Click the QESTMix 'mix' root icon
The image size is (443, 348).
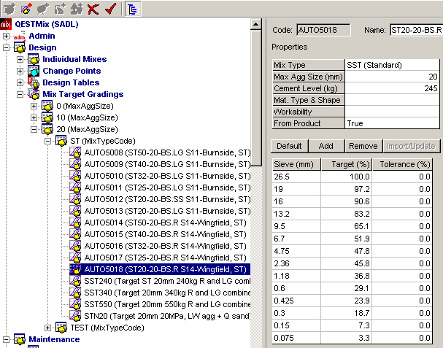(x=7, y=24)
